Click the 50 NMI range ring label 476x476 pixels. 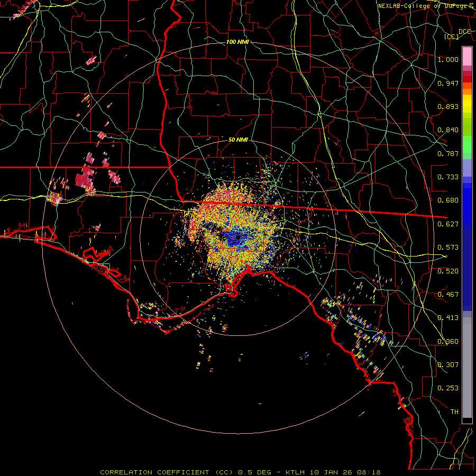point(238,140)
